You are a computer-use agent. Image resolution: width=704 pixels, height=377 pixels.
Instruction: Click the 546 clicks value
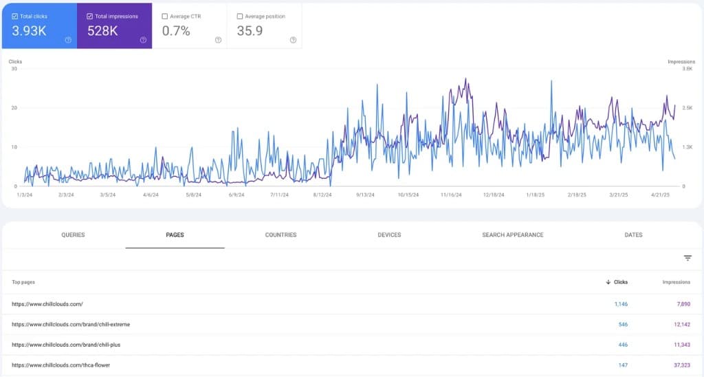tap(623, 325)
